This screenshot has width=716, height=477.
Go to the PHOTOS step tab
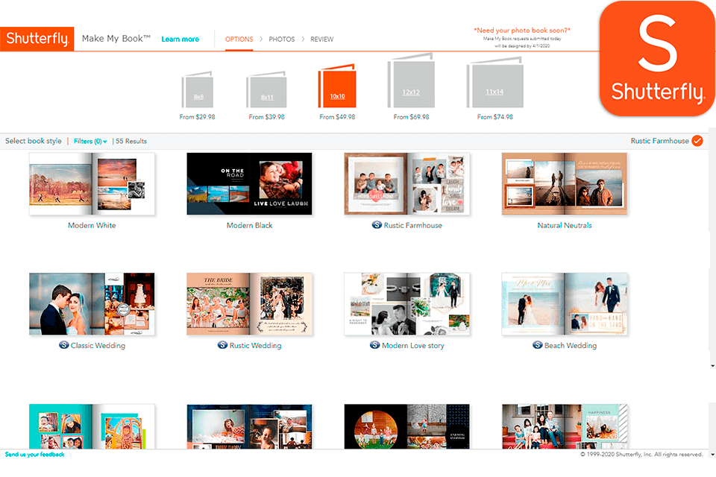[282, 40]
